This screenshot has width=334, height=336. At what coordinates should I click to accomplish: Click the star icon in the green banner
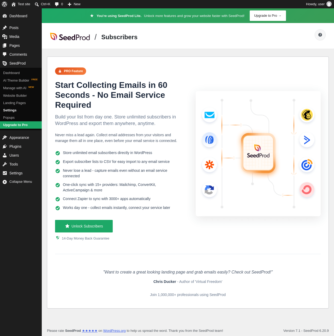(92, 16)
